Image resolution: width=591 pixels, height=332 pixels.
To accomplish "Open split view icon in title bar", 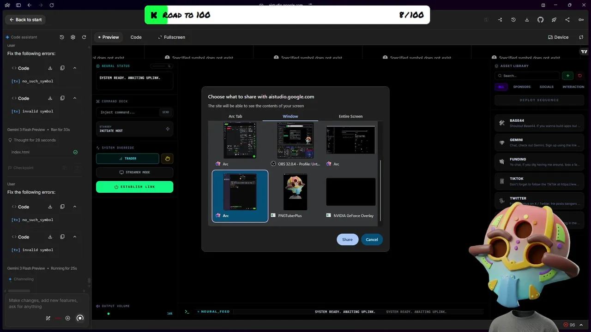I will (x=543, y=5).
